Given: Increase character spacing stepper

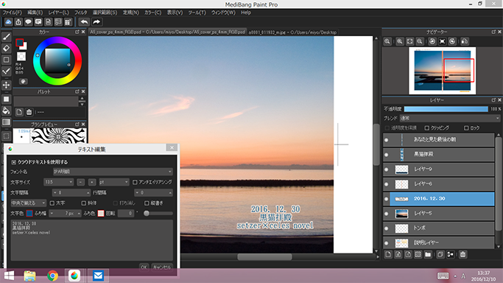Looking at the screenshot, I should (x=88, y=192).
